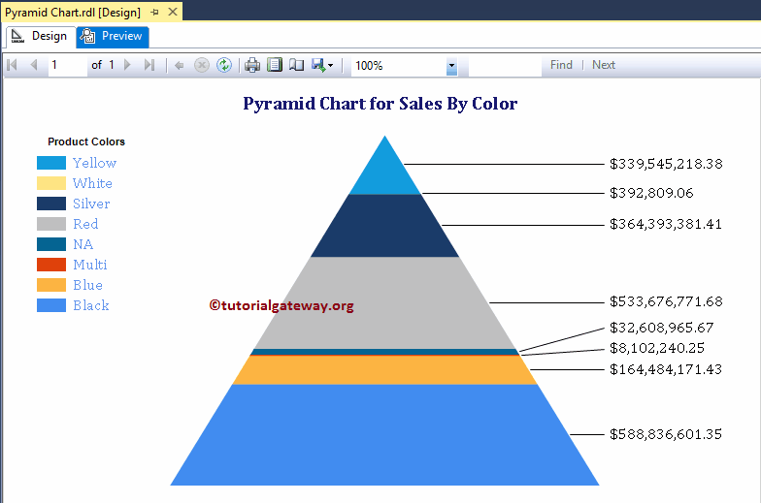Click the $588,836,601.35 data label

tap(666, 434)
